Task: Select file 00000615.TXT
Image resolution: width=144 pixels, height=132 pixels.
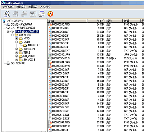Action: click(60, 119)
